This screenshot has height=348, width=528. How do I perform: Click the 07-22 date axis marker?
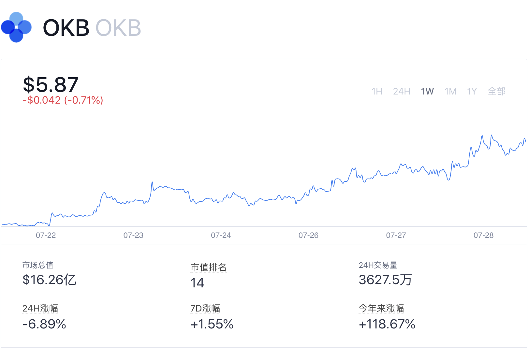46,235
